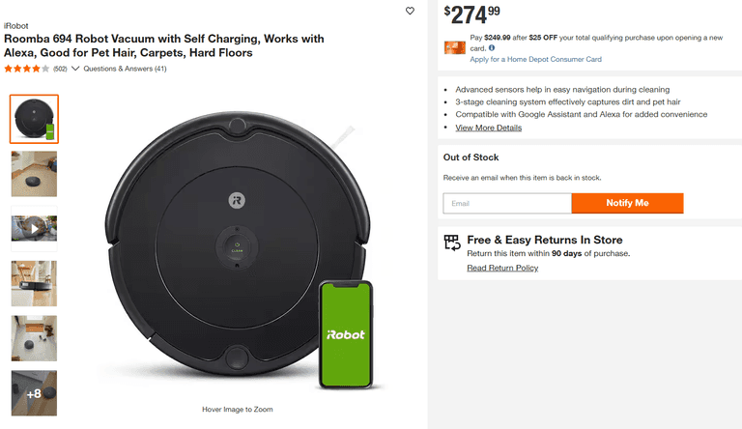Viewport: 742px width, 429px height.
Task: Select the first Roomba top-view thumbnail
Action: tap(34, 119)
